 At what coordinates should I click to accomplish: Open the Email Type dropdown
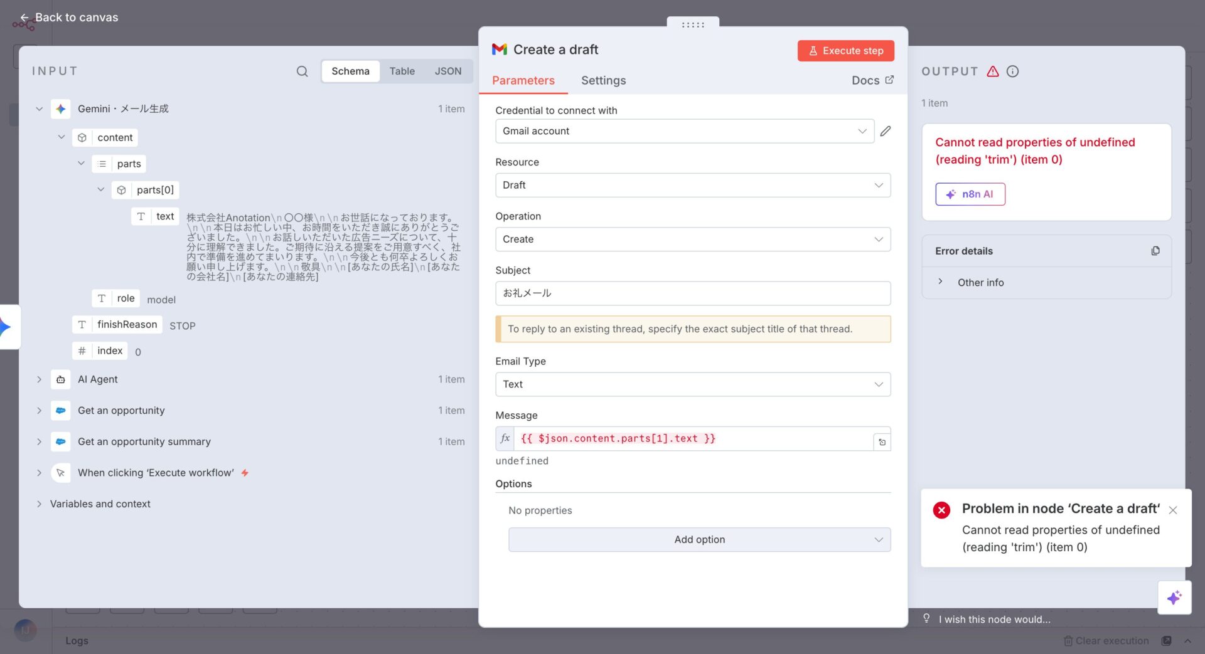692,384
